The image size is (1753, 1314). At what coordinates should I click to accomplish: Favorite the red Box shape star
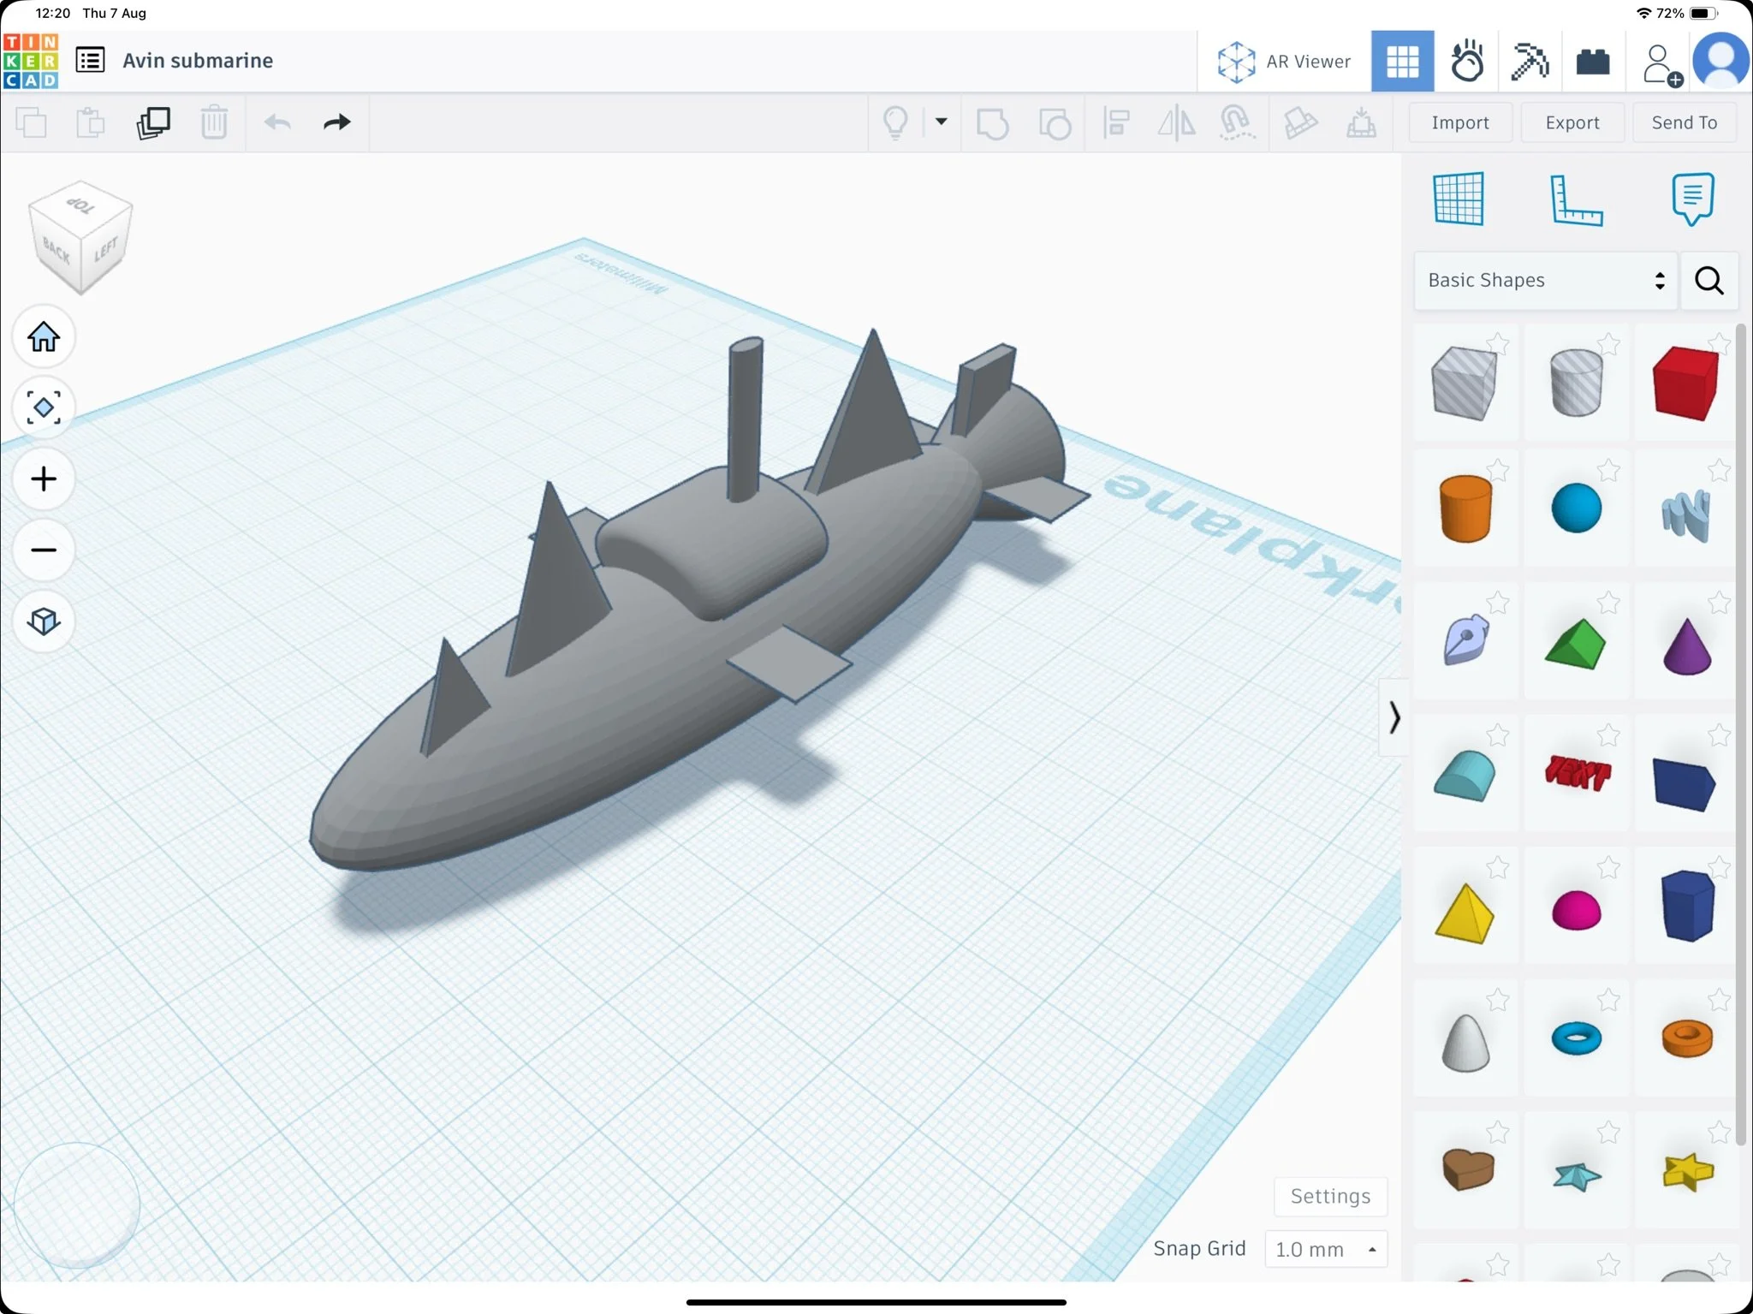point(1718,343)
